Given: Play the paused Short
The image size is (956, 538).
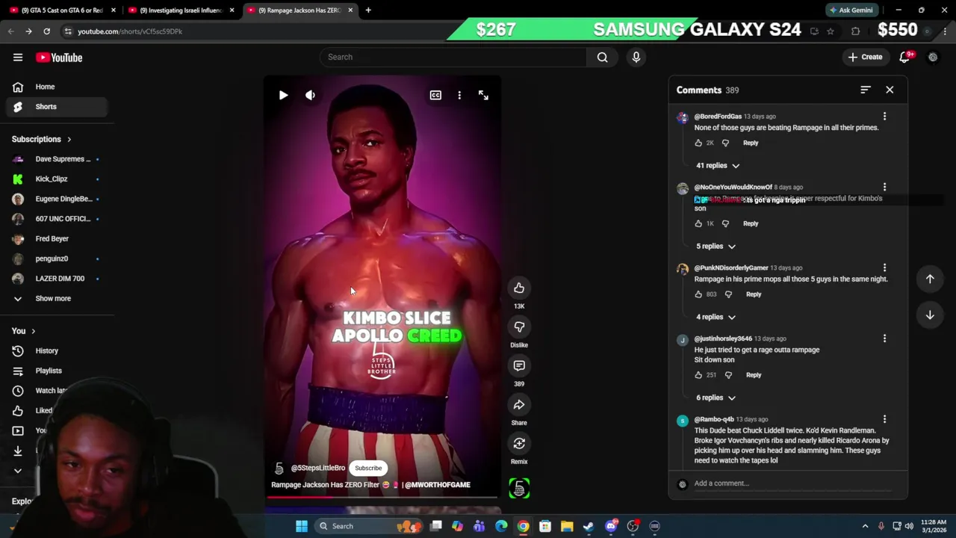Looking at the screenshot, I should (x=283, y=95).
